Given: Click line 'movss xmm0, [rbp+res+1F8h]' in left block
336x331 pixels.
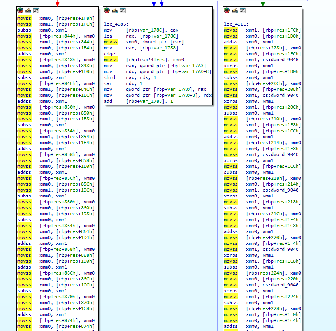Looking at the screenshot, I should (56, 19).
